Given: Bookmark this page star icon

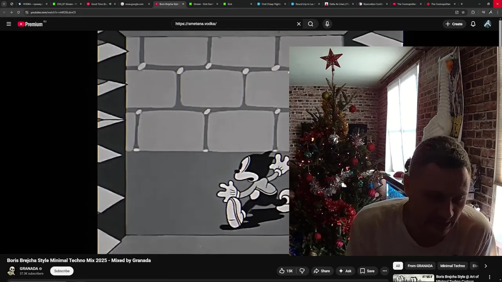Looking at the screenshot, I should 463,12.
